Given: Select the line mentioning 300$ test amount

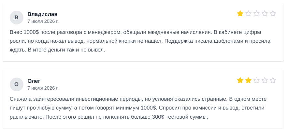Looking at the screenshot, I should tap(109, 117).
